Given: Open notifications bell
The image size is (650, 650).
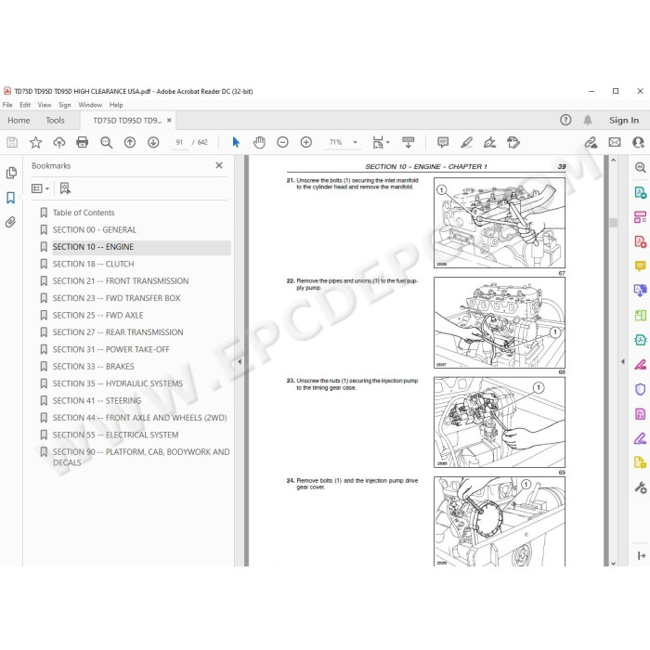Looking at the screenshot, I should point(588,120).
